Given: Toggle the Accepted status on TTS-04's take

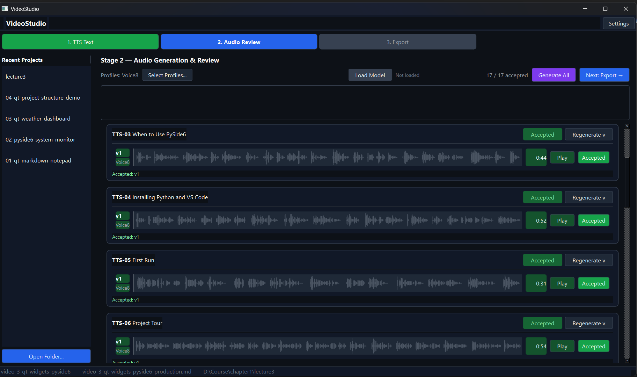Looking at the screenshot, I should [593, 220].
